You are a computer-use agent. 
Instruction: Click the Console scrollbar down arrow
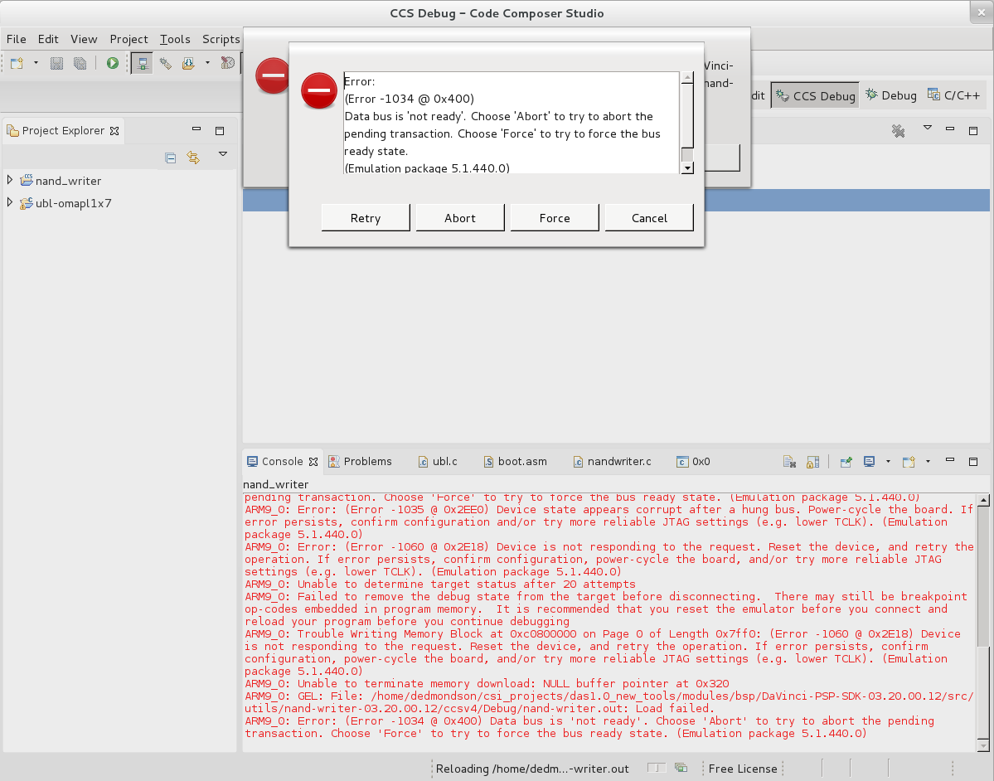pos(983,745)
